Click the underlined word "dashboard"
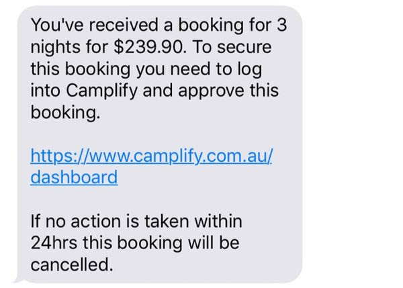Image resolution: width=403 pixels, height=288 pixels. coord(74,177)
